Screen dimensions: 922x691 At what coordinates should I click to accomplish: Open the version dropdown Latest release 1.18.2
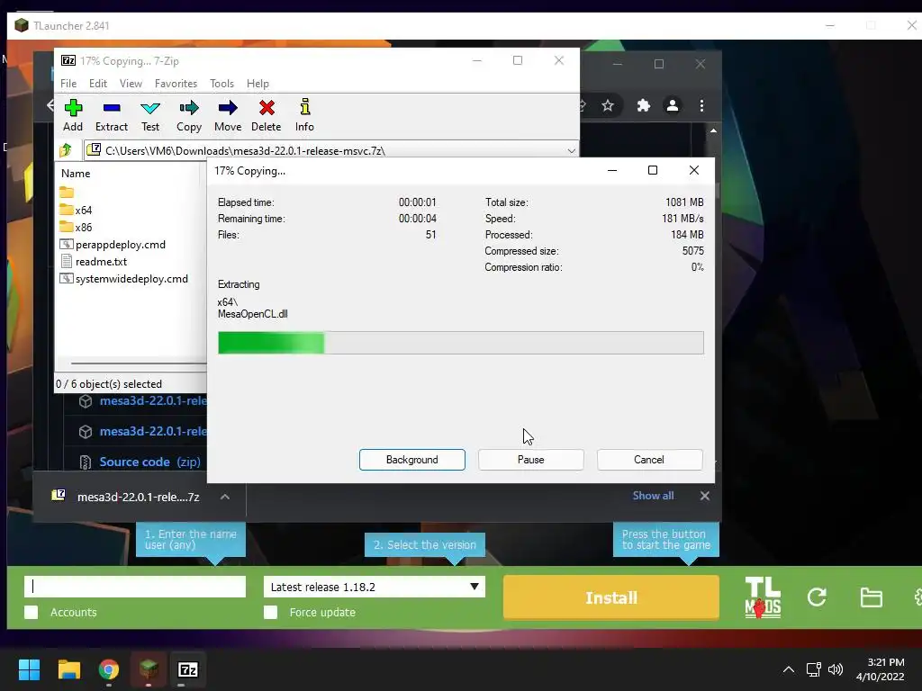click(x=375, y=587)
